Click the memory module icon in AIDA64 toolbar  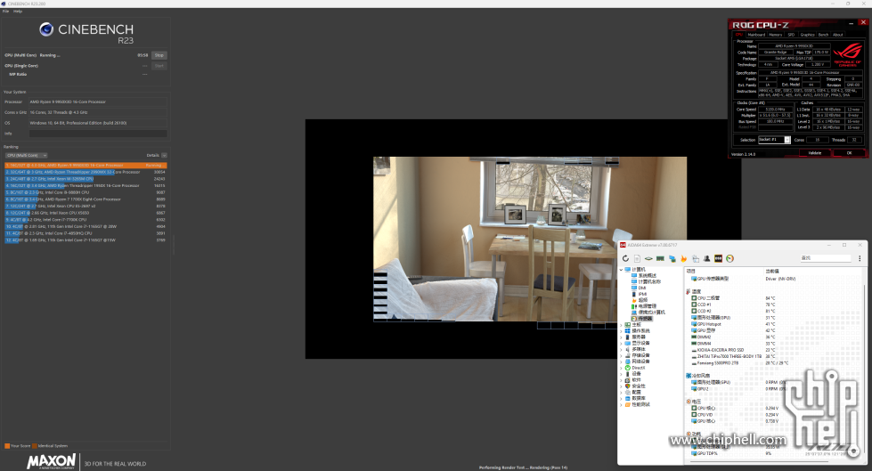pyautogui.click(x=660, y=258)
